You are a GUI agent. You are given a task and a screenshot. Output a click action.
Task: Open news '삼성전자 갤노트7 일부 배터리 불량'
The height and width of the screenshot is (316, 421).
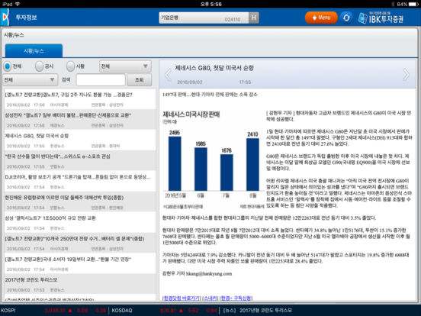point(80,120)
